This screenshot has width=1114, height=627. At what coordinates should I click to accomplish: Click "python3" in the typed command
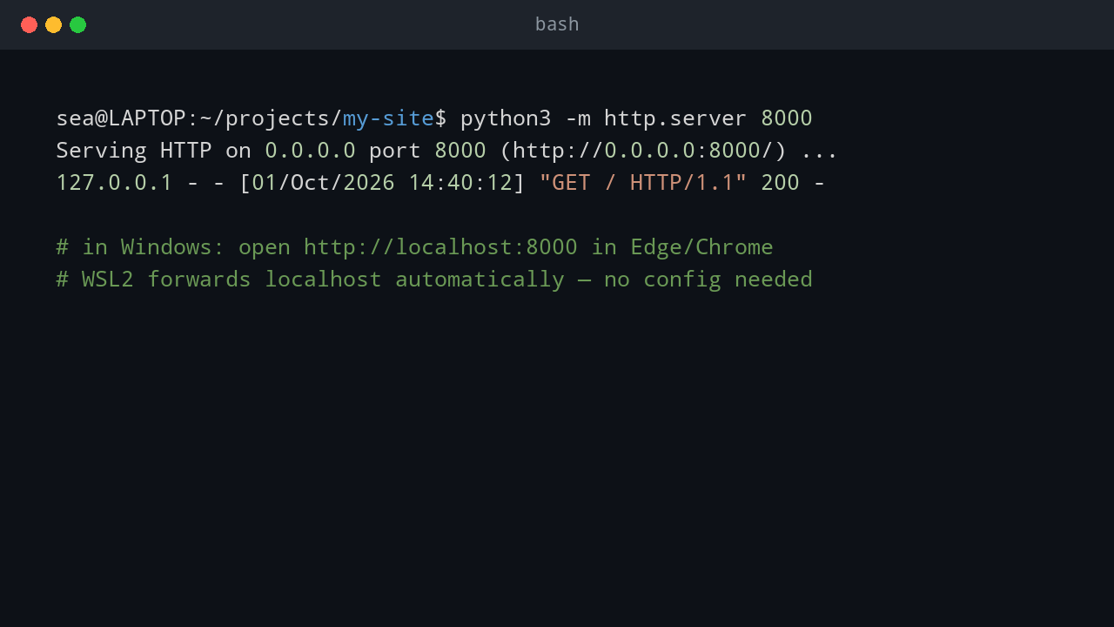pos(506,118)
